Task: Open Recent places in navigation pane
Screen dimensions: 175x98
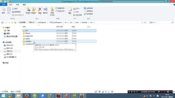Action: click(11, 36)
